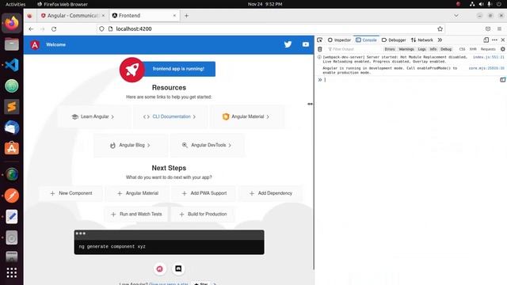Open console settings gear
Viewport: 507px width, 285px height.
click(502, 49)
